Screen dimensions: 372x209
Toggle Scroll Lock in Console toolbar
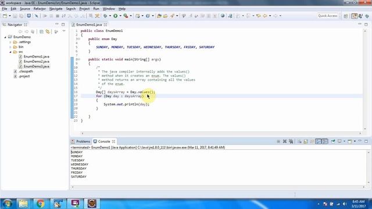(x=306, y=142)
